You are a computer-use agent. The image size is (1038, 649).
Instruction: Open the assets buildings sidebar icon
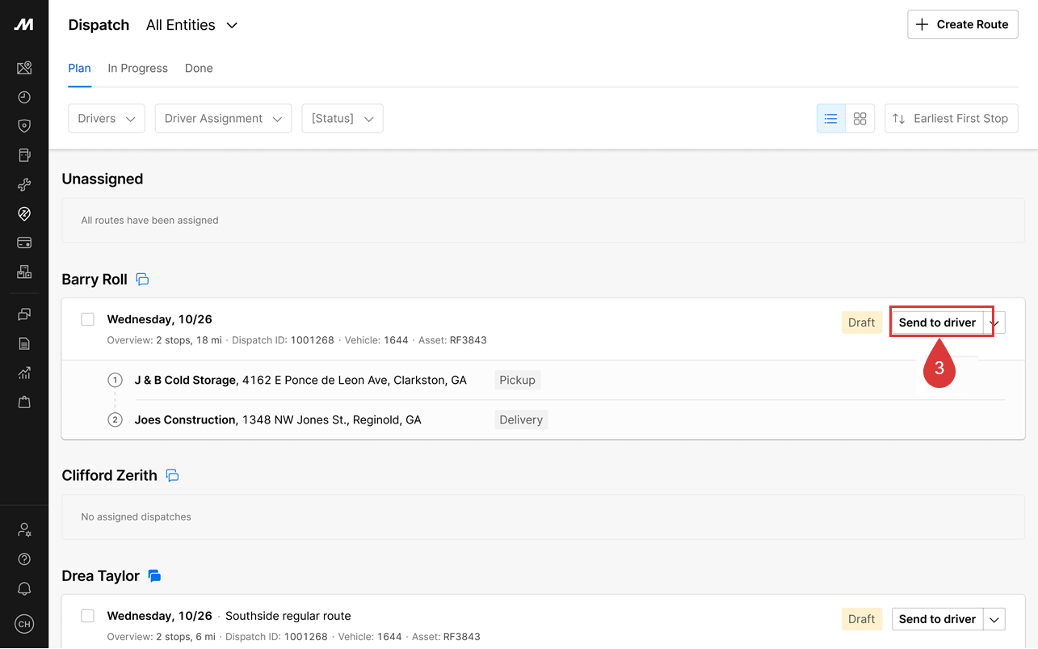click(24, 272)
